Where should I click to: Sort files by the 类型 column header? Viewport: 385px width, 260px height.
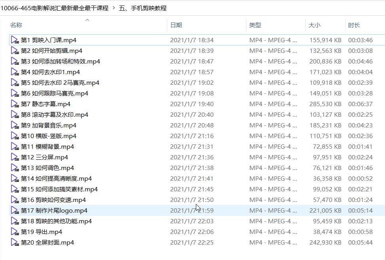click(x=255, y=25)
